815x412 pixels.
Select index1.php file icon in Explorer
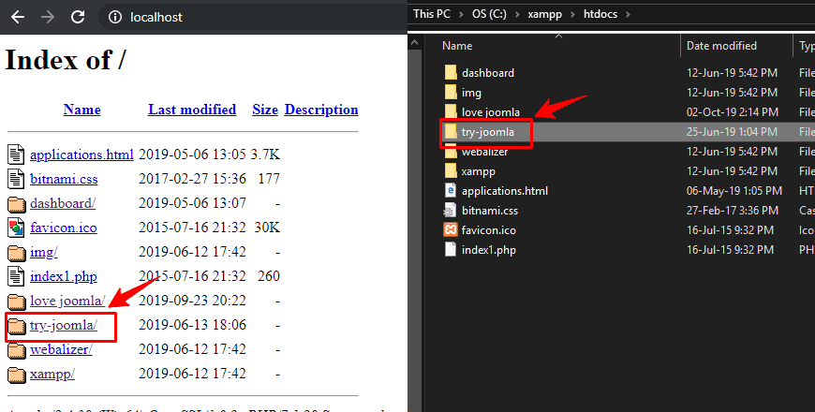click(x=450, y=249)
